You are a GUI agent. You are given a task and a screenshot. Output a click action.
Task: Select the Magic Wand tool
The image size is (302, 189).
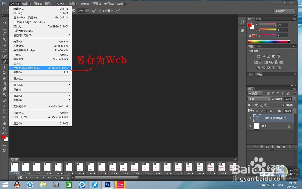[x=5, y=39]
